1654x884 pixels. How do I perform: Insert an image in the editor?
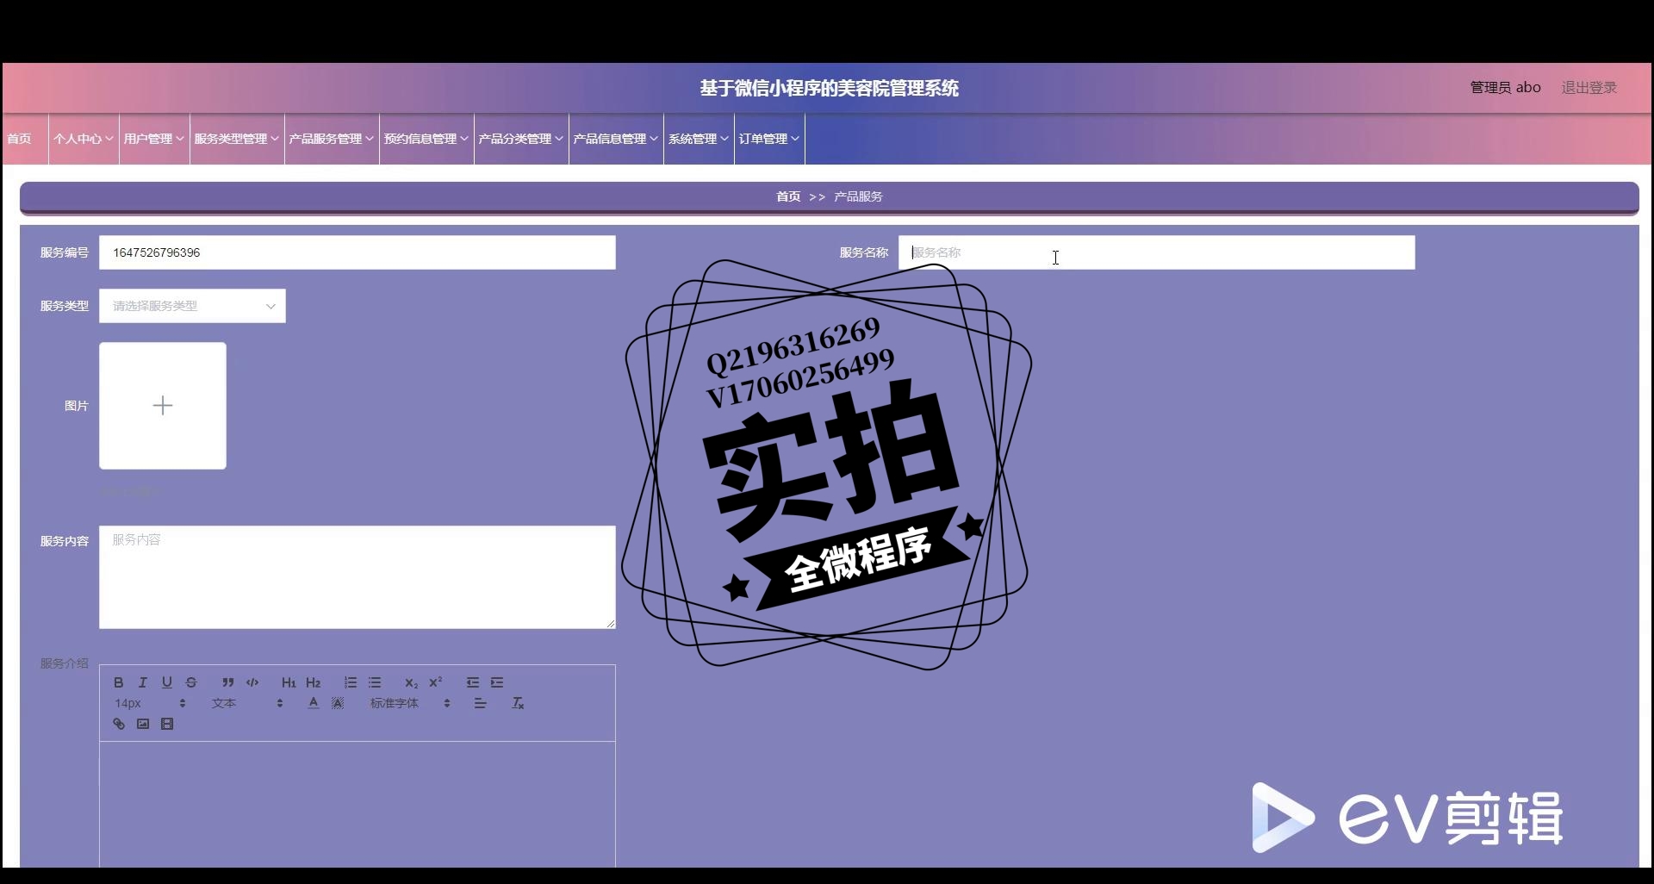click(143, 724)
